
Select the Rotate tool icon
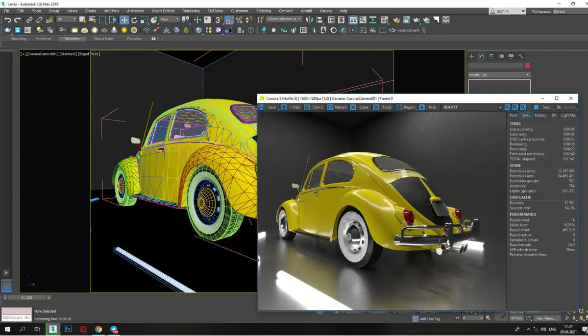click(x=134, y=20)
